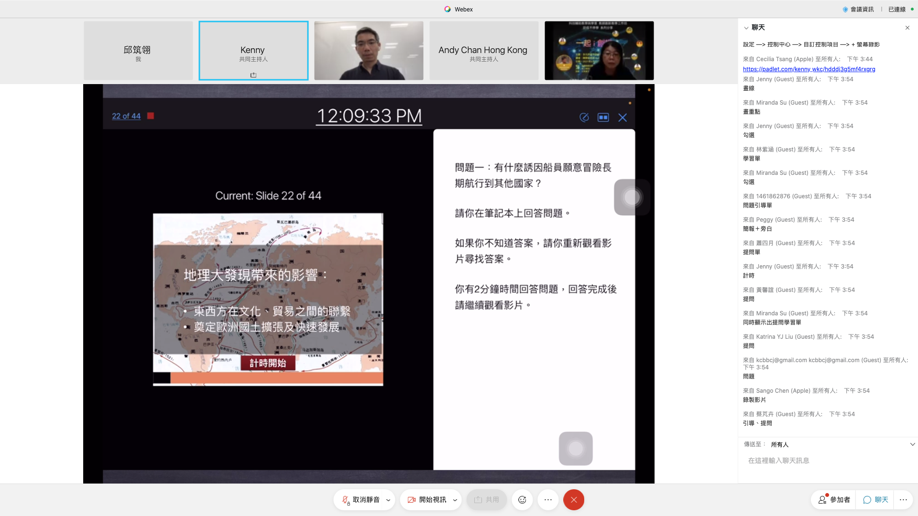Click the 22 of 44 slide link

(126, 116)
